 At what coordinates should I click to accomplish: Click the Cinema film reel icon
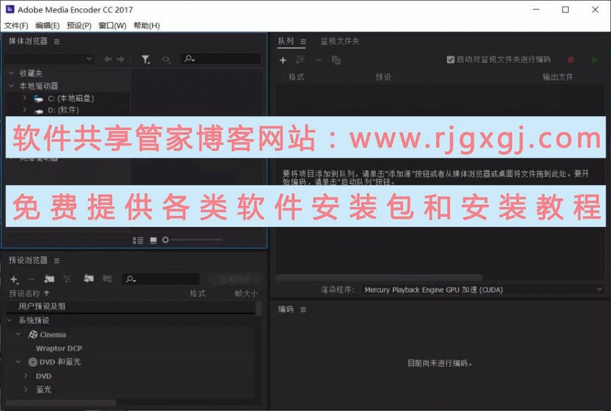(33, 334)
